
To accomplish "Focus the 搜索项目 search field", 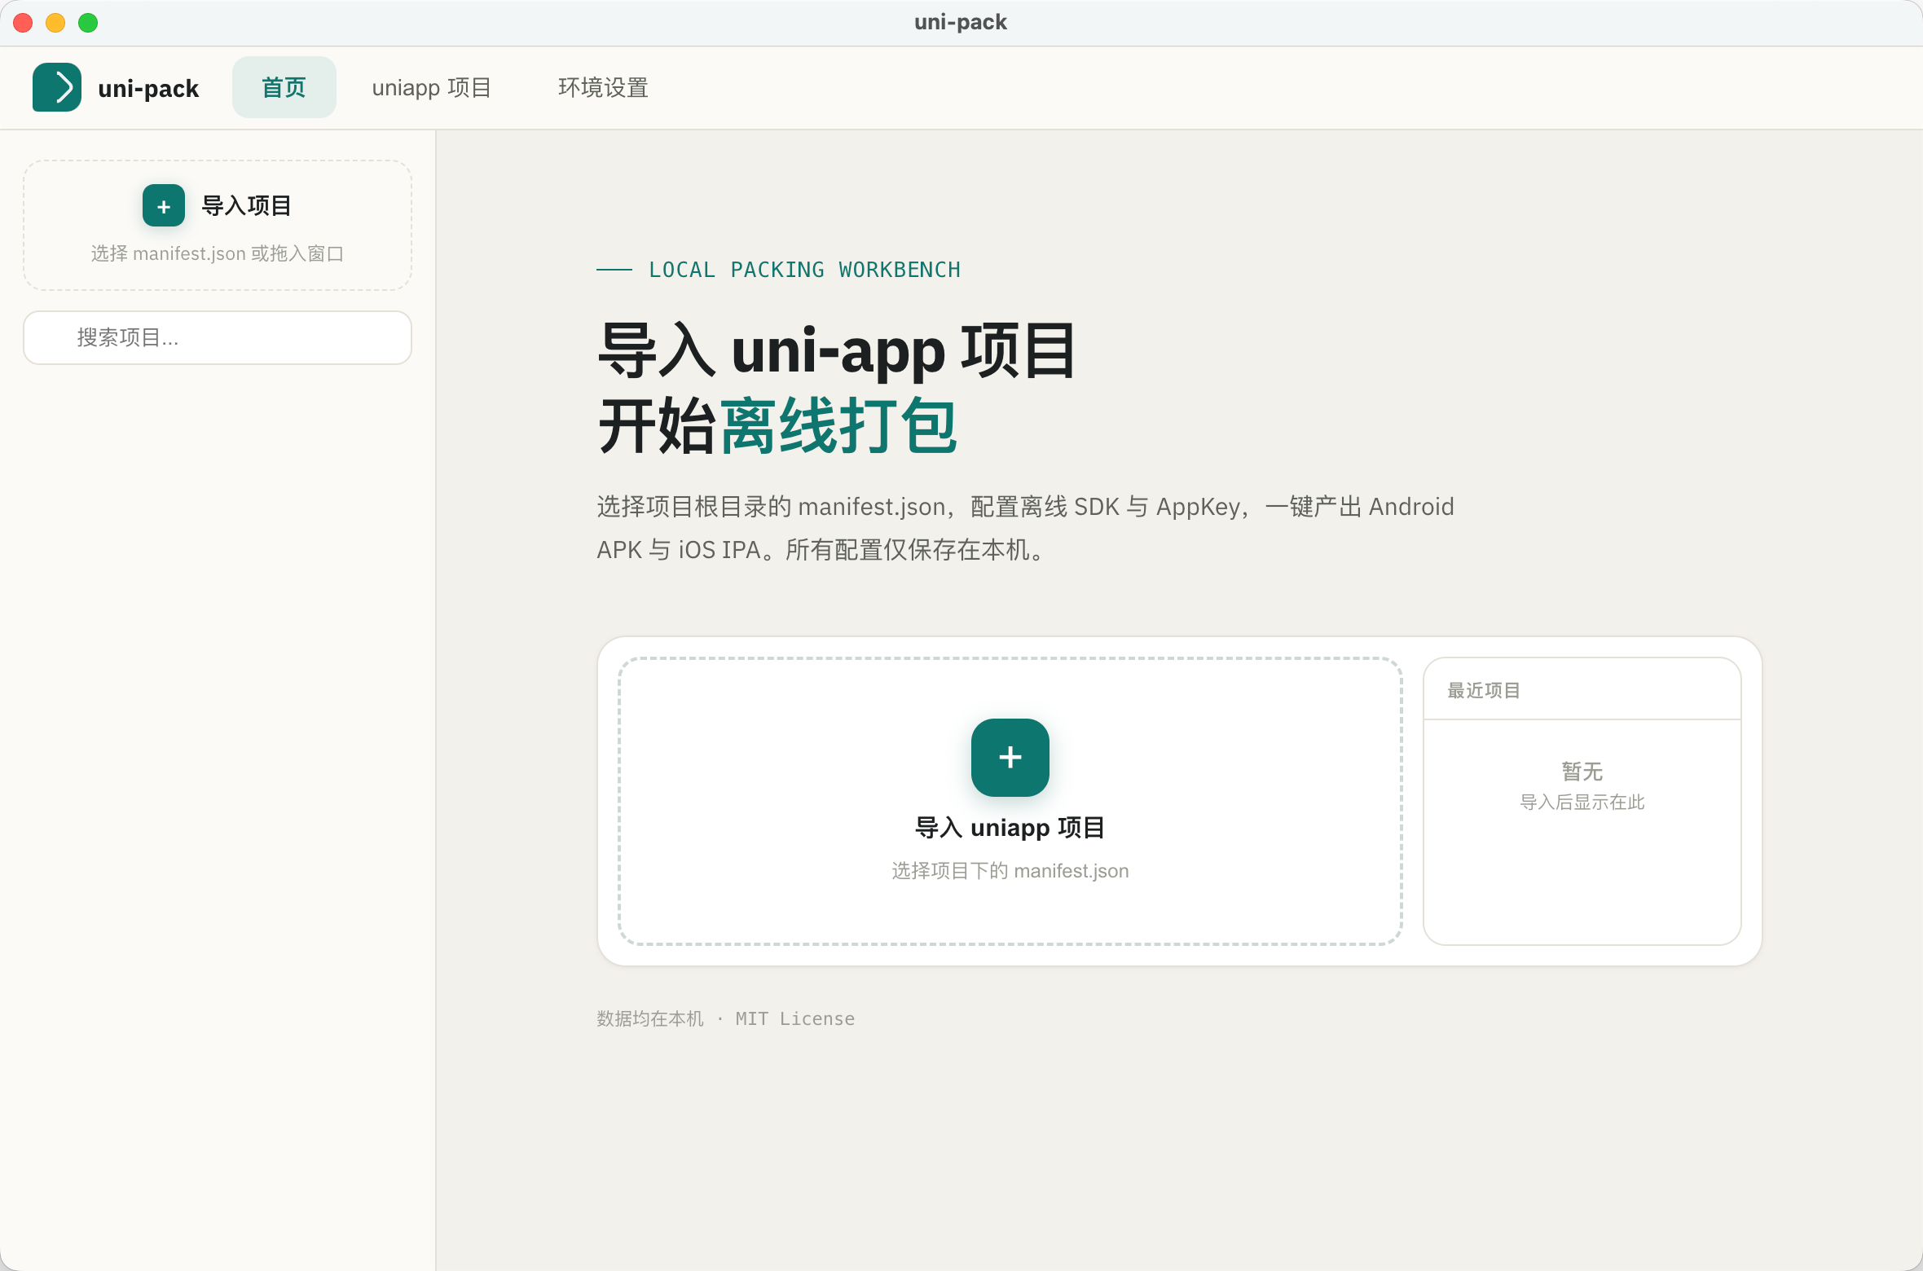I will click(218, 337).
